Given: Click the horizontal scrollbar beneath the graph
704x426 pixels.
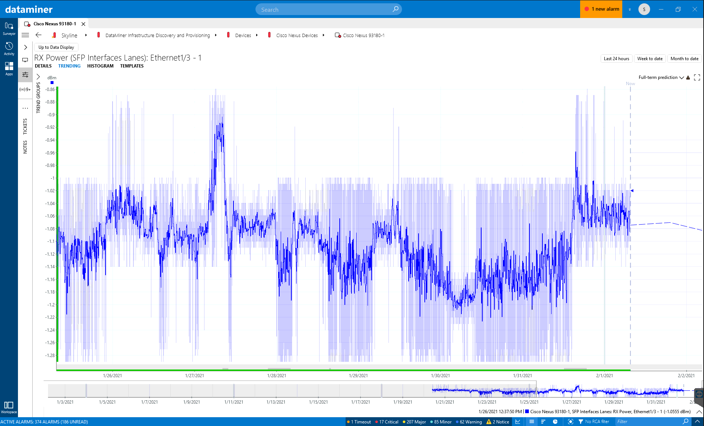Looking at the screenshot, I should pos(380,367).
